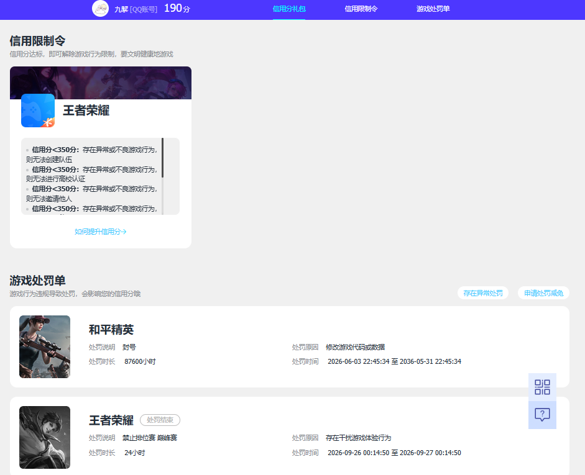Screen dimensions: 585x475
Task: Click the 王者荣耀 card banner image
Action: point(101,83)
